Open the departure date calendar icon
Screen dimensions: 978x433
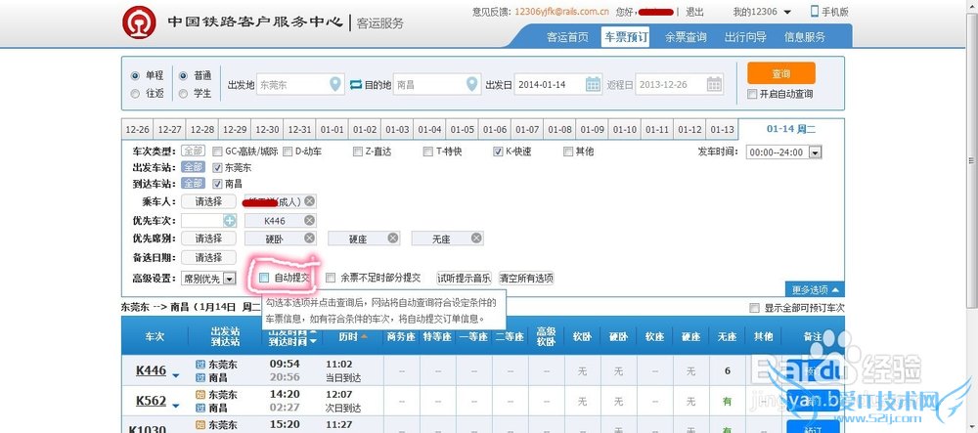[x=593, y=84]
